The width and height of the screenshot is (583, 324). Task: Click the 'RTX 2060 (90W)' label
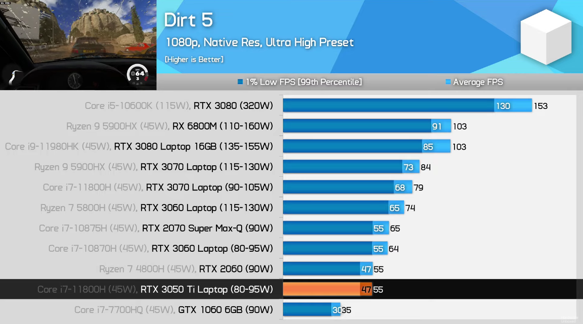click(236, 269)
